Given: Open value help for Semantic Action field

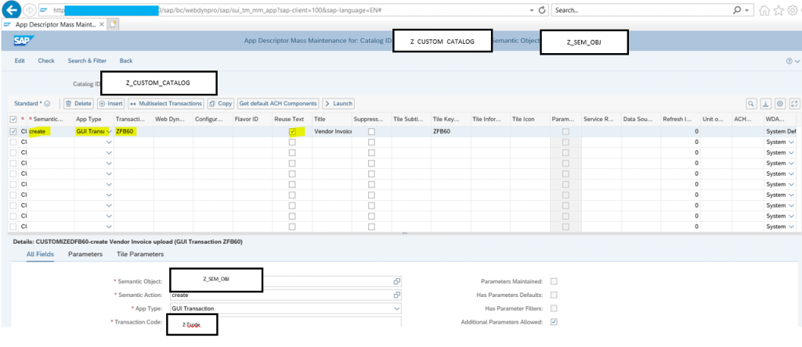Looking at the screenshot, I should click(396, 295).
